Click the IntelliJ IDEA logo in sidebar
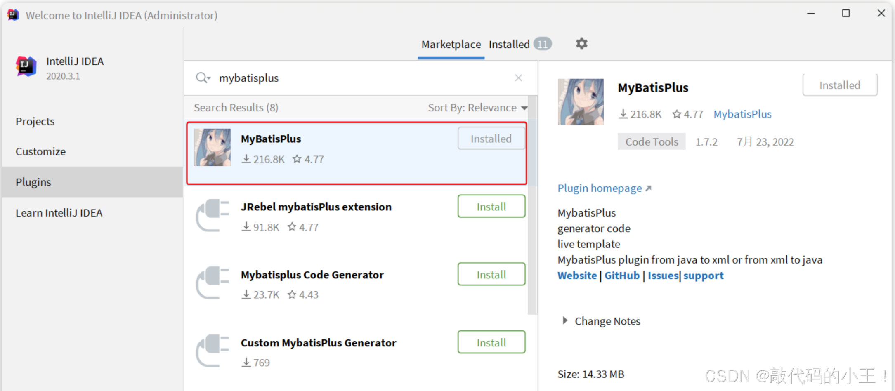This screenshot has width=895, height=391. pyautogui.click(x=26, y=66)
